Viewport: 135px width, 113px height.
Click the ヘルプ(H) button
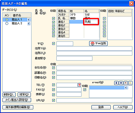click(x=123, y=107)
